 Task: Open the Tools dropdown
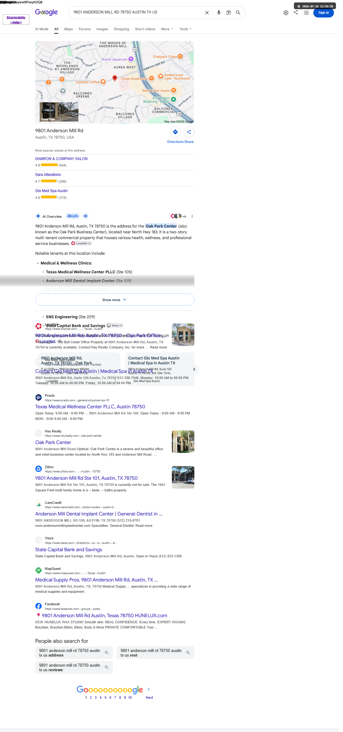[x=186, y=29]
